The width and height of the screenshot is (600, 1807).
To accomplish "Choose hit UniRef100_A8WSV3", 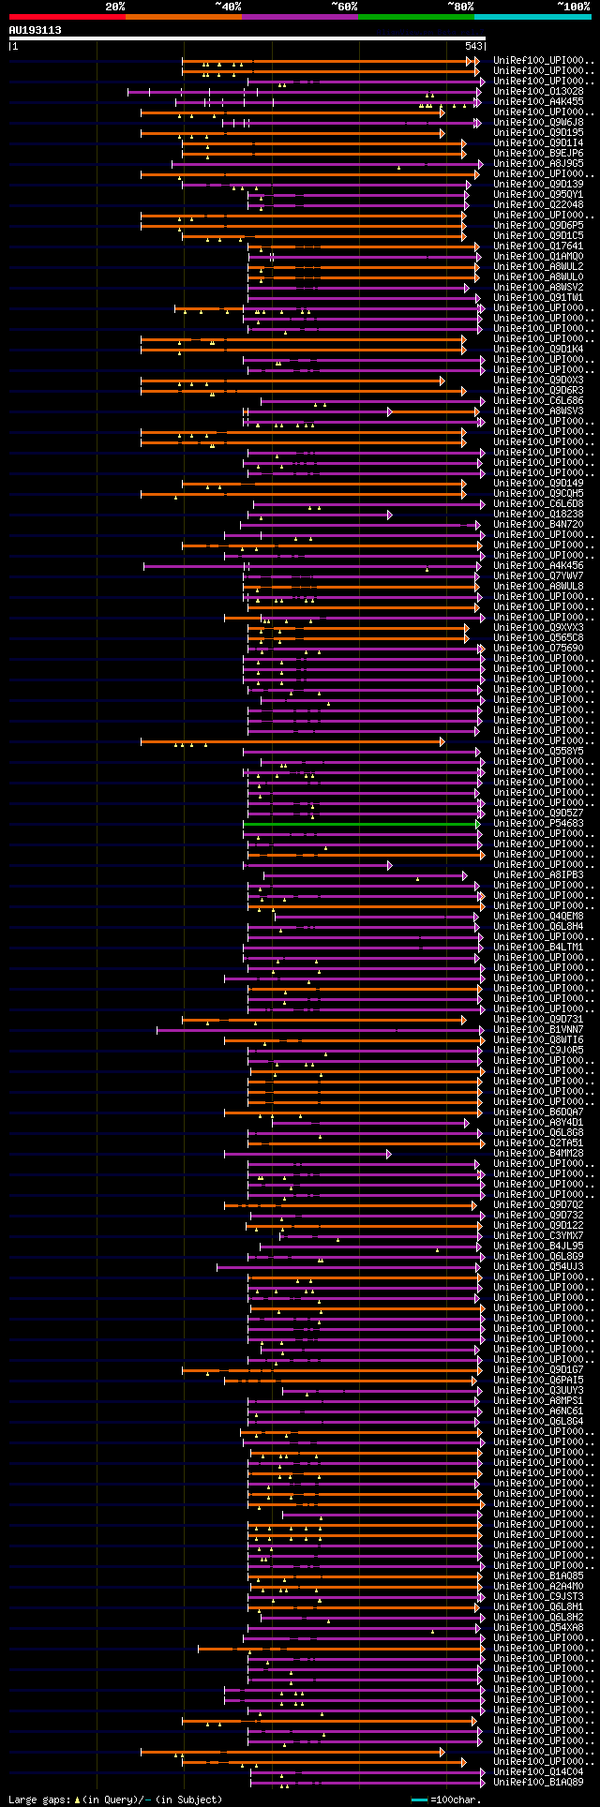I will [x=538, y=411].
